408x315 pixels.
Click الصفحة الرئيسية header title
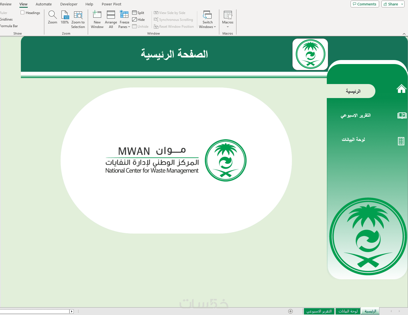tap(174, 54)
